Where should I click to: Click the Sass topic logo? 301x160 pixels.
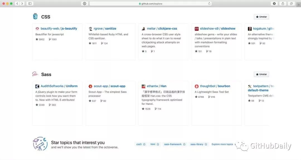tap(35, 74)
